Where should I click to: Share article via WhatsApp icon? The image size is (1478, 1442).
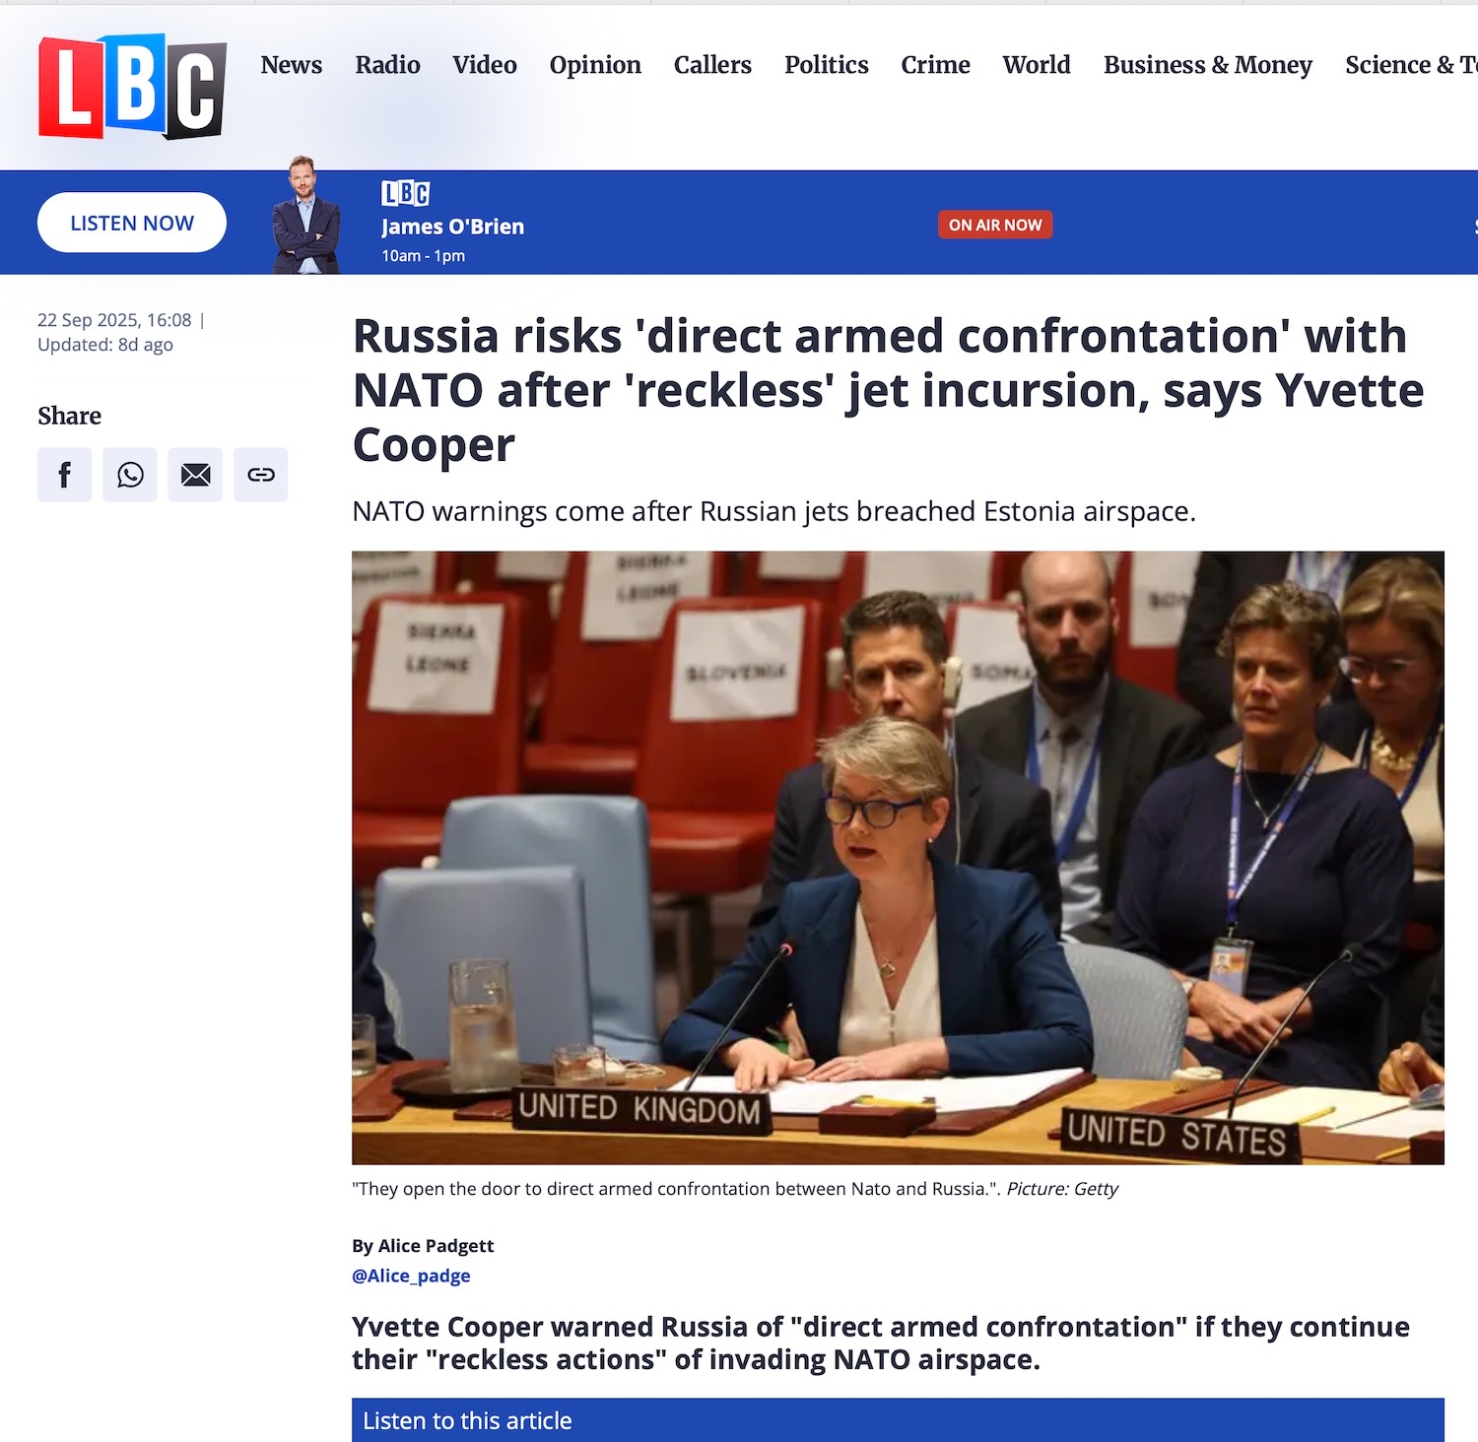click(130, 475)
